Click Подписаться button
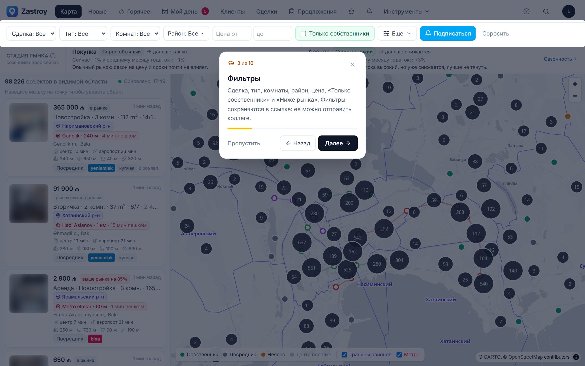This screenshot has width=585, height=366. tap(448, 34)
